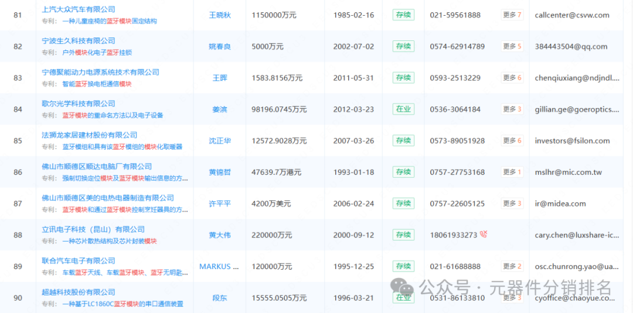Open legal representative MARKUS
Image resolution: width=633 pixels, height=313 pixels.
click(x=219, y=266)
